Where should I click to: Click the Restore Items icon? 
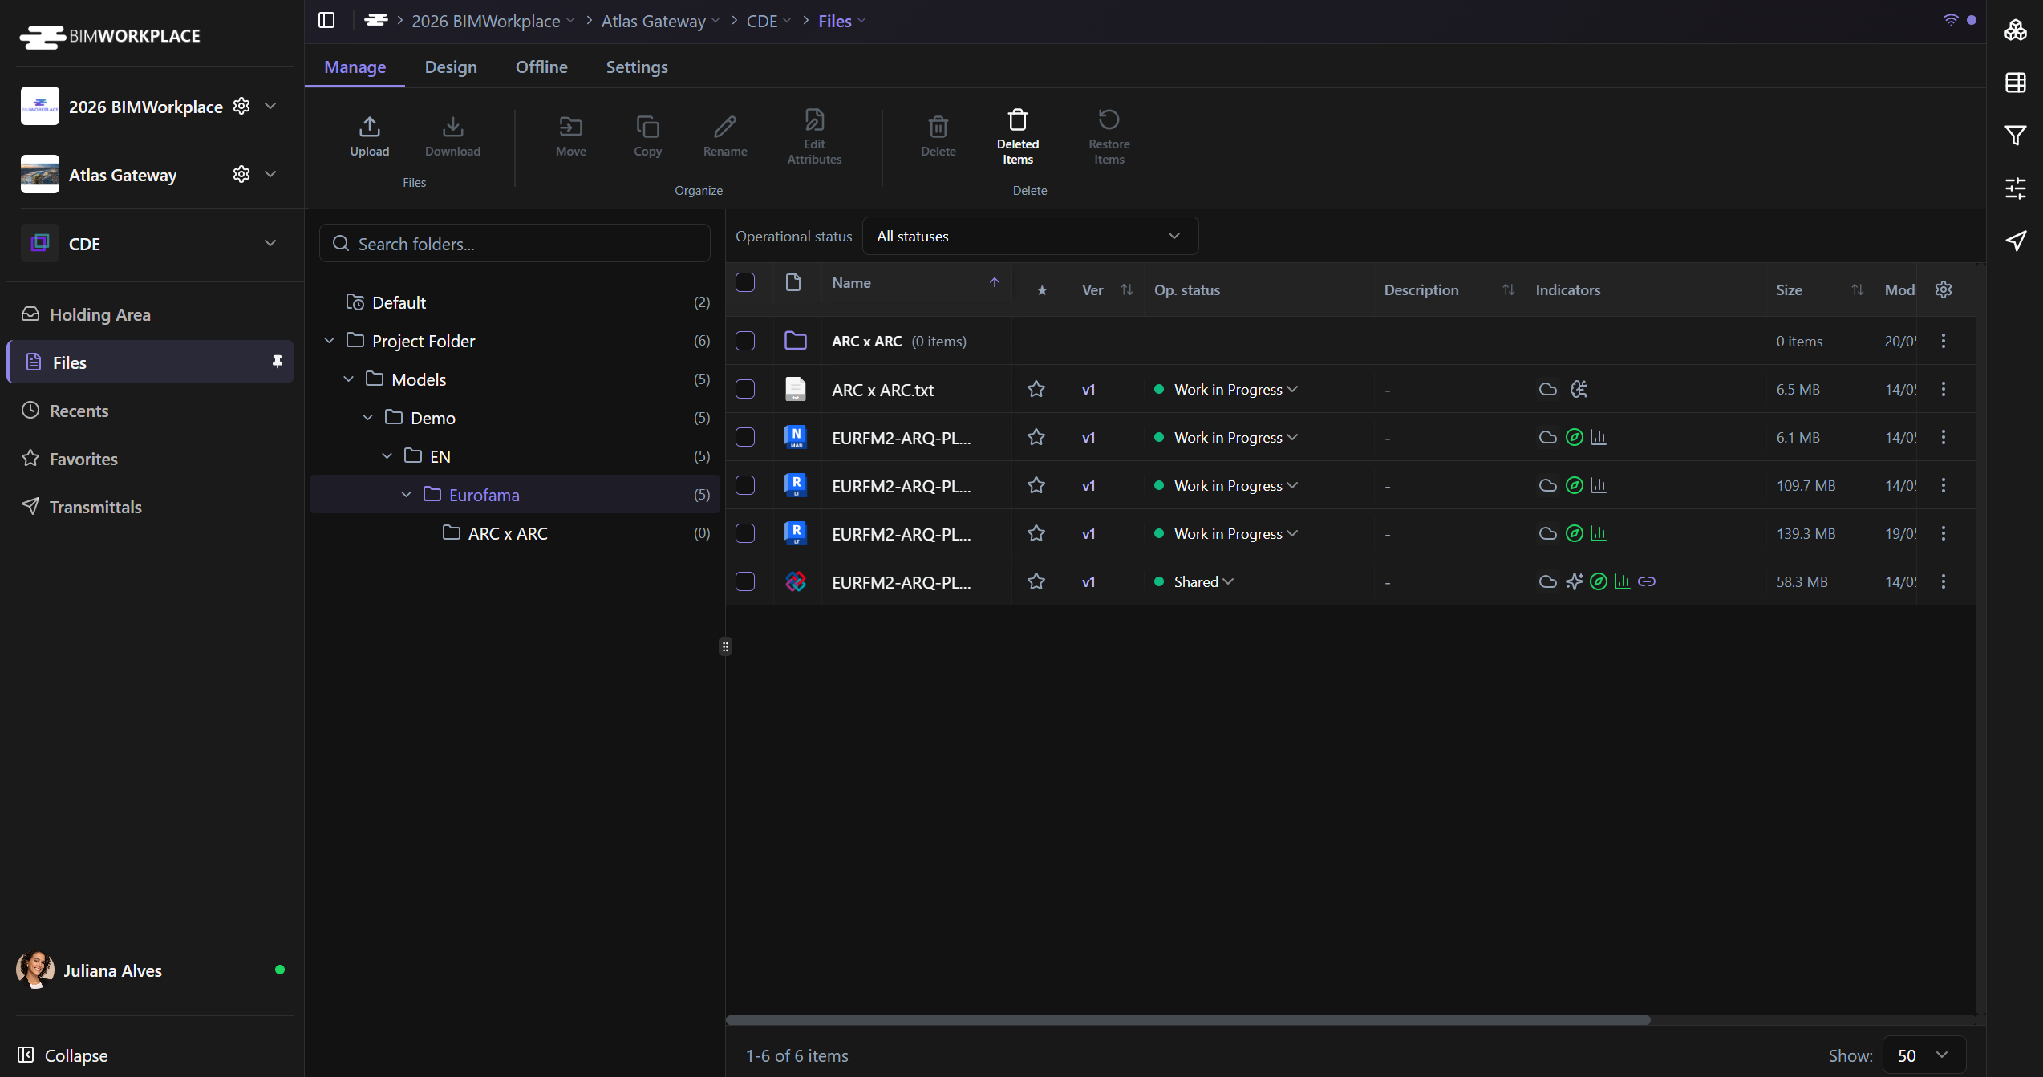(1109, 119)
